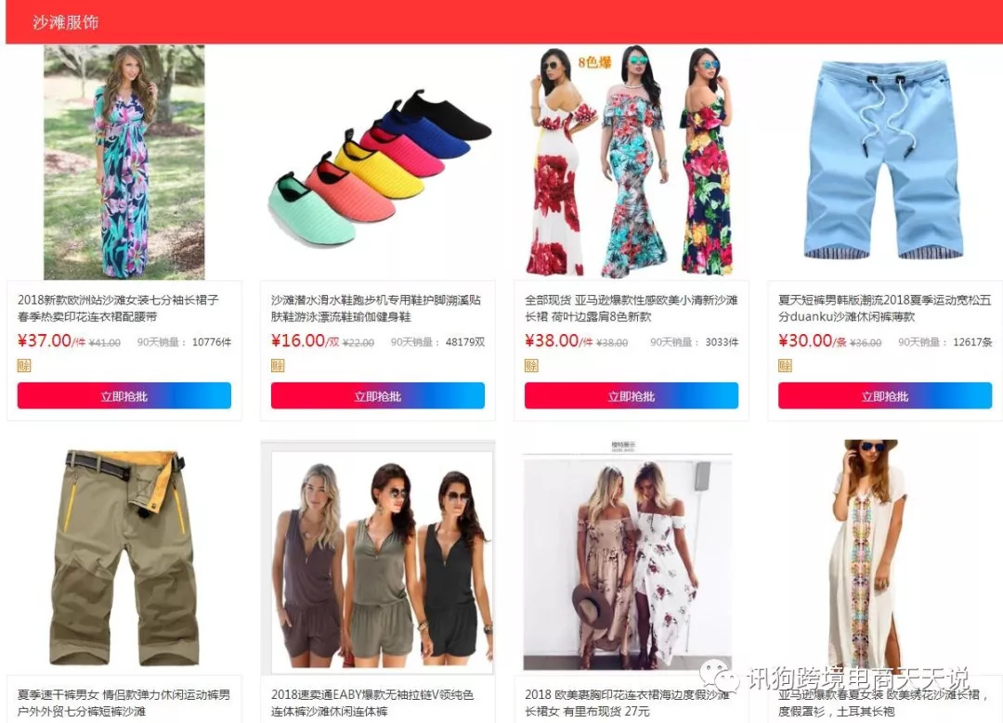View the three off-shoulder floral dresses image

pyautogui.click(x=632, y=161)
